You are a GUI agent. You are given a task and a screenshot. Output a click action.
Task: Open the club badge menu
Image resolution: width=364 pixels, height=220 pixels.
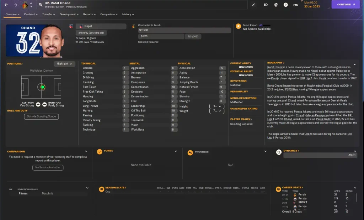pos(25,5)
